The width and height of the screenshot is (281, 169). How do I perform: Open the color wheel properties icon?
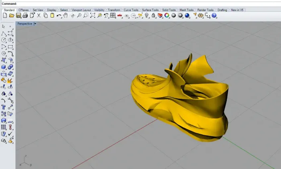coord(167,16)
